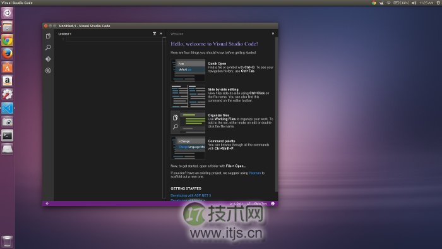442x249 pixels.
Task: Open the Explorer view in VS Code
Action: pos(48,36)
